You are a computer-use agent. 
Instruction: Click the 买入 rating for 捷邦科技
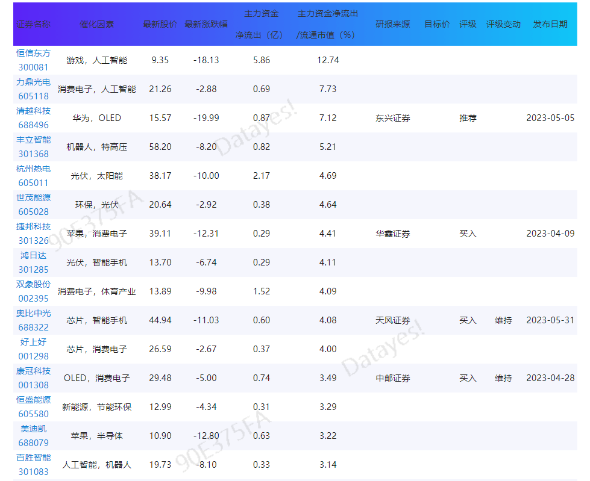[468, 234]
